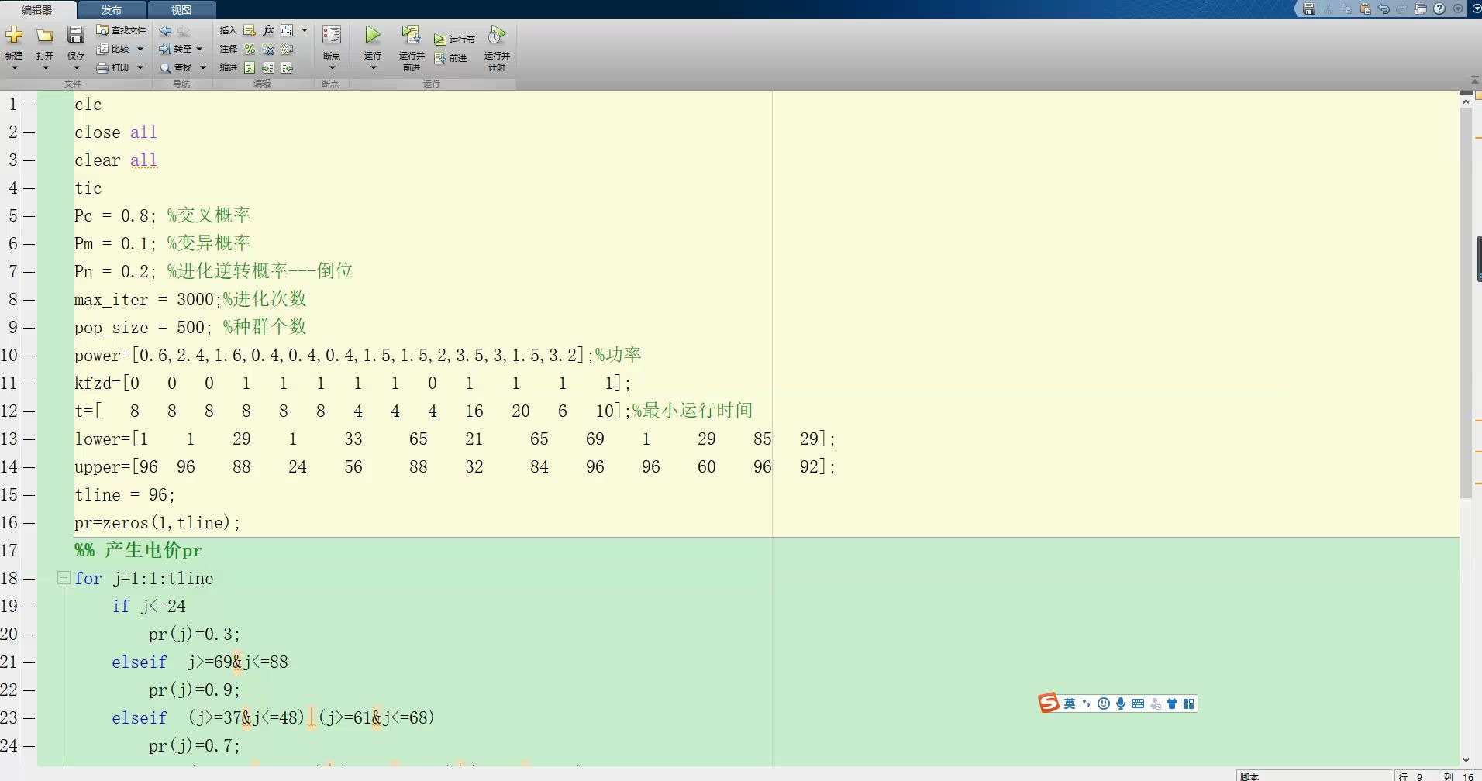Open the 转至 dropdown arrow
Screen dimensions: 1482x781
point(199,49)
